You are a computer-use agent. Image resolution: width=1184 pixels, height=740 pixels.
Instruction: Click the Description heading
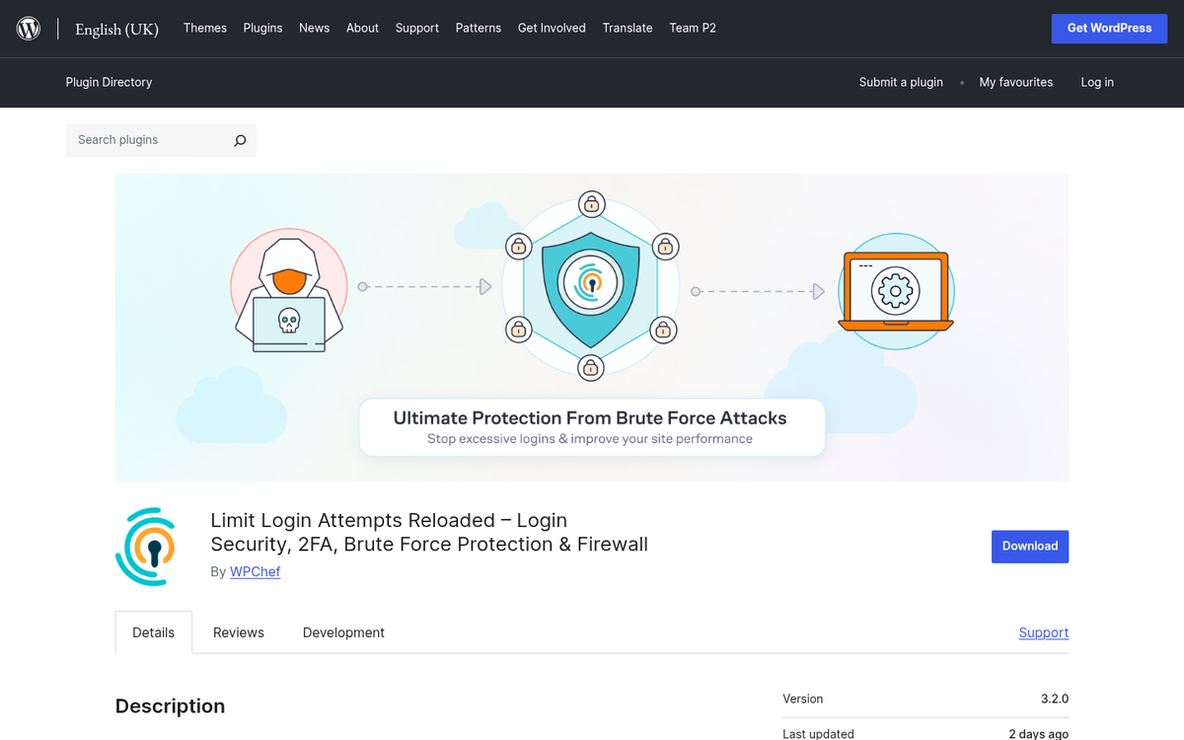click(171, 706)
